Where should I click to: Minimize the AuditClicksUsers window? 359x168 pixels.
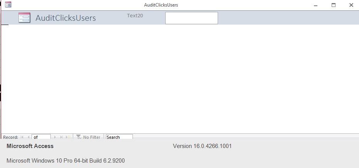click(x=315, y=5)
